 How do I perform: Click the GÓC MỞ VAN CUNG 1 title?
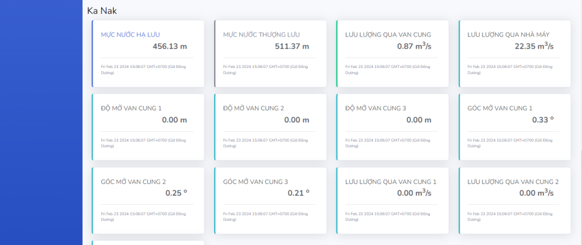pos(500,108)
